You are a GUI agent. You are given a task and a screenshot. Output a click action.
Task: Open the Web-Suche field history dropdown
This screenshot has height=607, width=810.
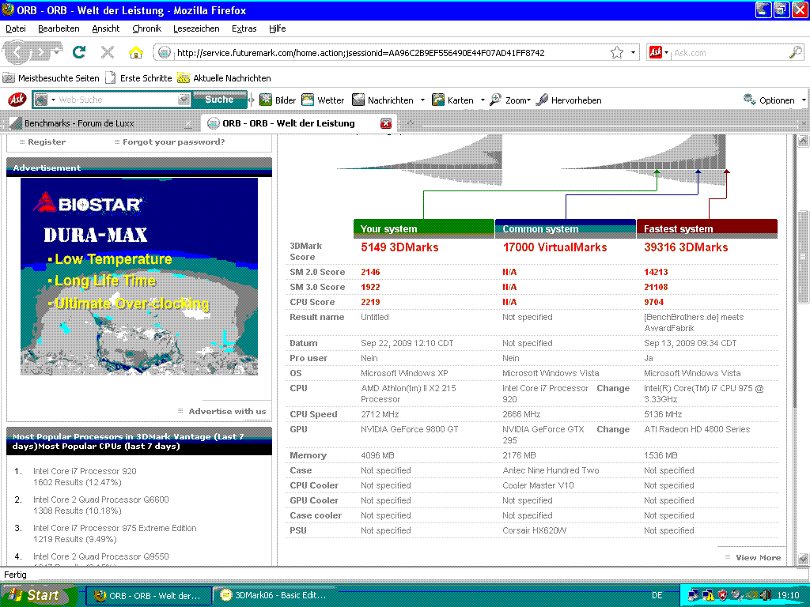pyautogui.click(x=184, y=100)
